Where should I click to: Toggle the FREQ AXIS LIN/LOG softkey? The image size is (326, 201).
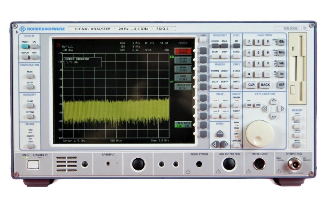pyautogui.click(x=183, y=125)
